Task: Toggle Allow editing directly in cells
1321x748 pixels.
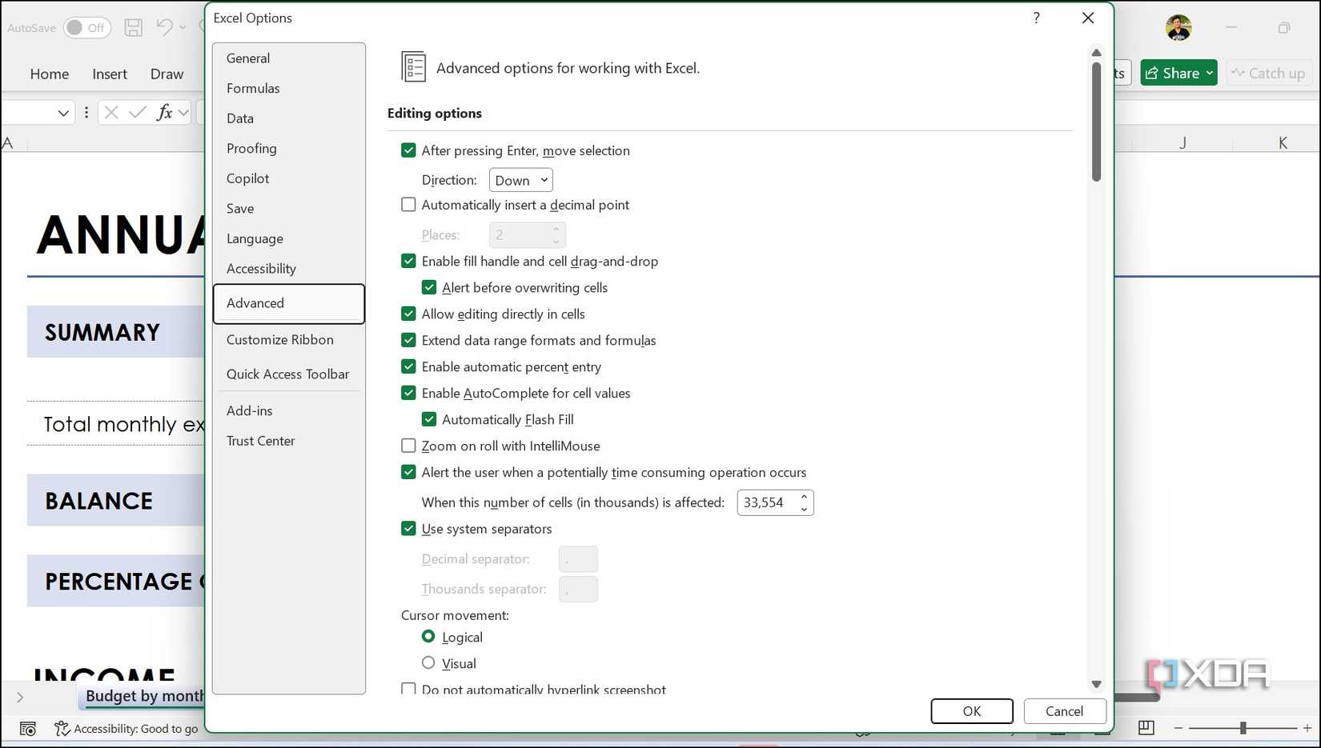Action: pyautogui.click(x=408, y=314)
